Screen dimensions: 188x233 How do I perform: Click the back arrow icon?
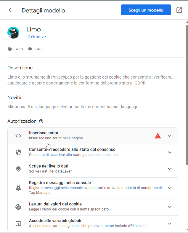tap(11, 10)
